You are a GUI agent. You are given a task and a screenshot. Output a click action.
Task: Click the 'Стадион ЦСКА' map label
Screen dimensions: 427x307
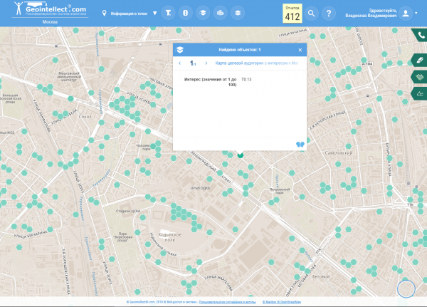click(128, 211)
